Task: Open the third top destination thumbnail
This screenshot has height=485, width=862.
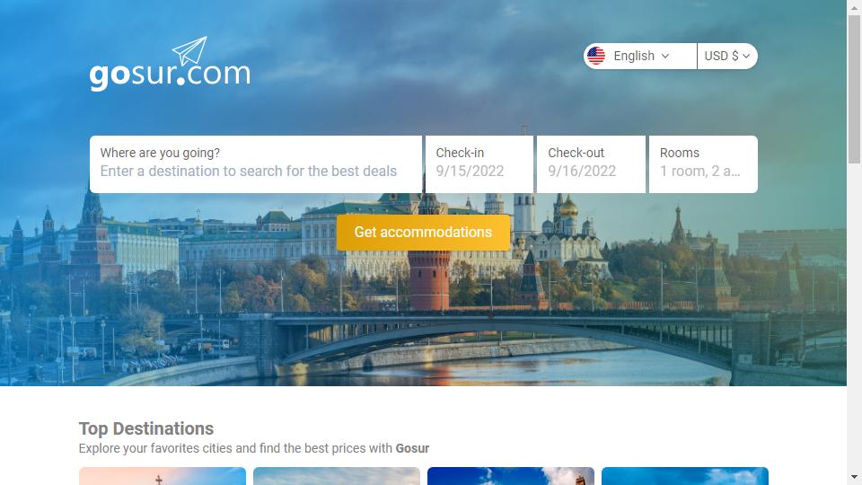Action: coord(511,476)
